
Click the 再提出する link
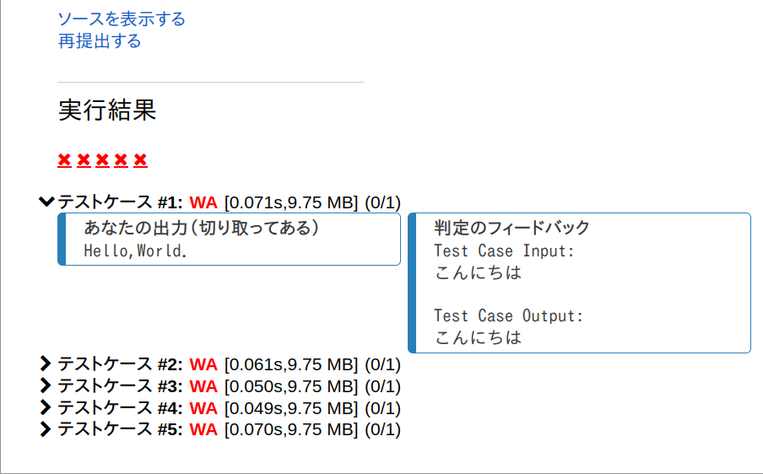point(100,40)
